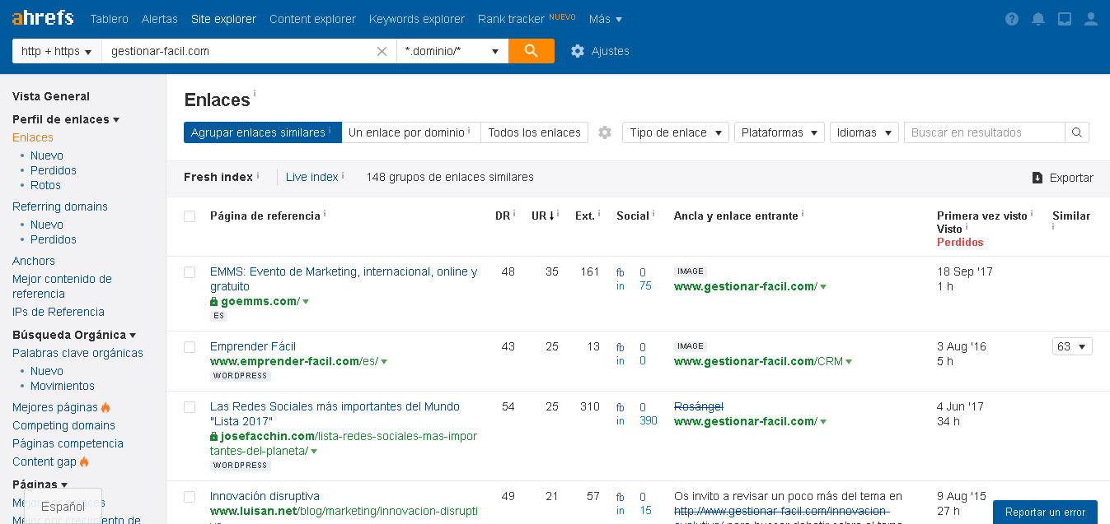This screenshot has height=524, width=1110.
Task: Click Reportar un error button
Action: coord(1045,512)
